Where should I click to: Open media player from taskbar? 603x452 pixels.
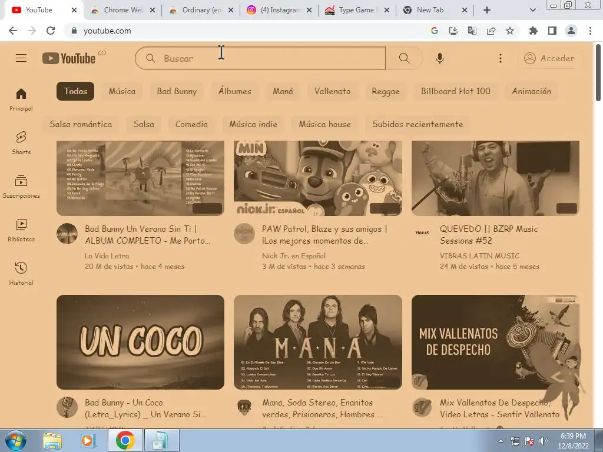87,441
